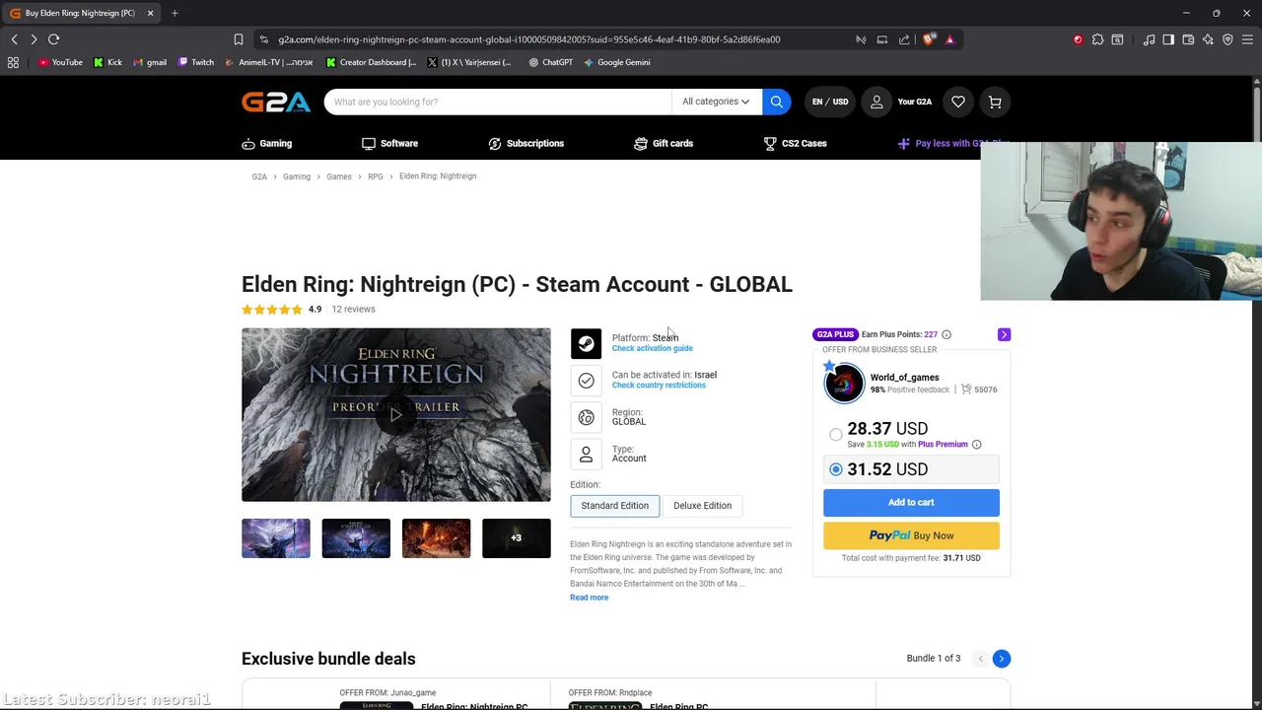Open the wishlist heart icon
Image resolution: width=1262 pixels, height=710 pixels.
pyautogui.click(x=958, y=102)
